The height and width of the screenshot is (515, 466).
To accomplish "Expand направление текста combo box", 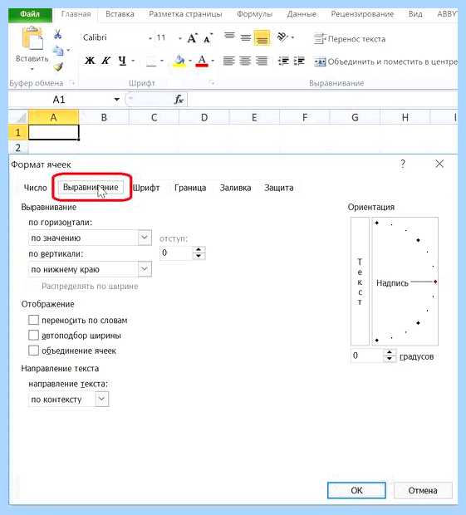I will click(102, 399).
